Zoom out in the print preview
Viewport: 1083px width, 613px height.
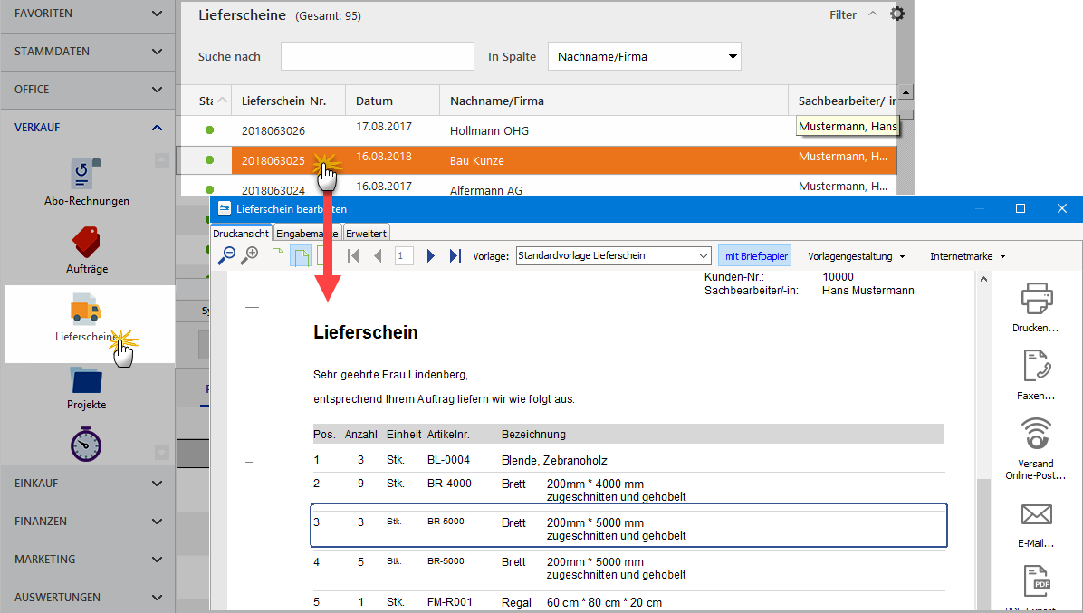coord(226,256)
